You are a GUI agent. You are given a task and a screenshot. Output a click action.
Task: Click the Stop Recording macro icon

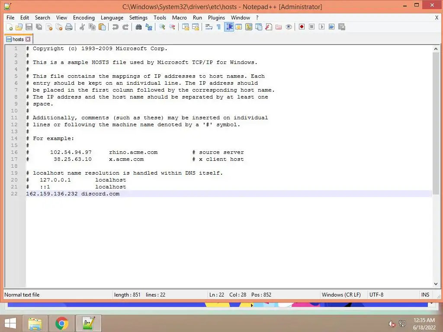point(311,27)
